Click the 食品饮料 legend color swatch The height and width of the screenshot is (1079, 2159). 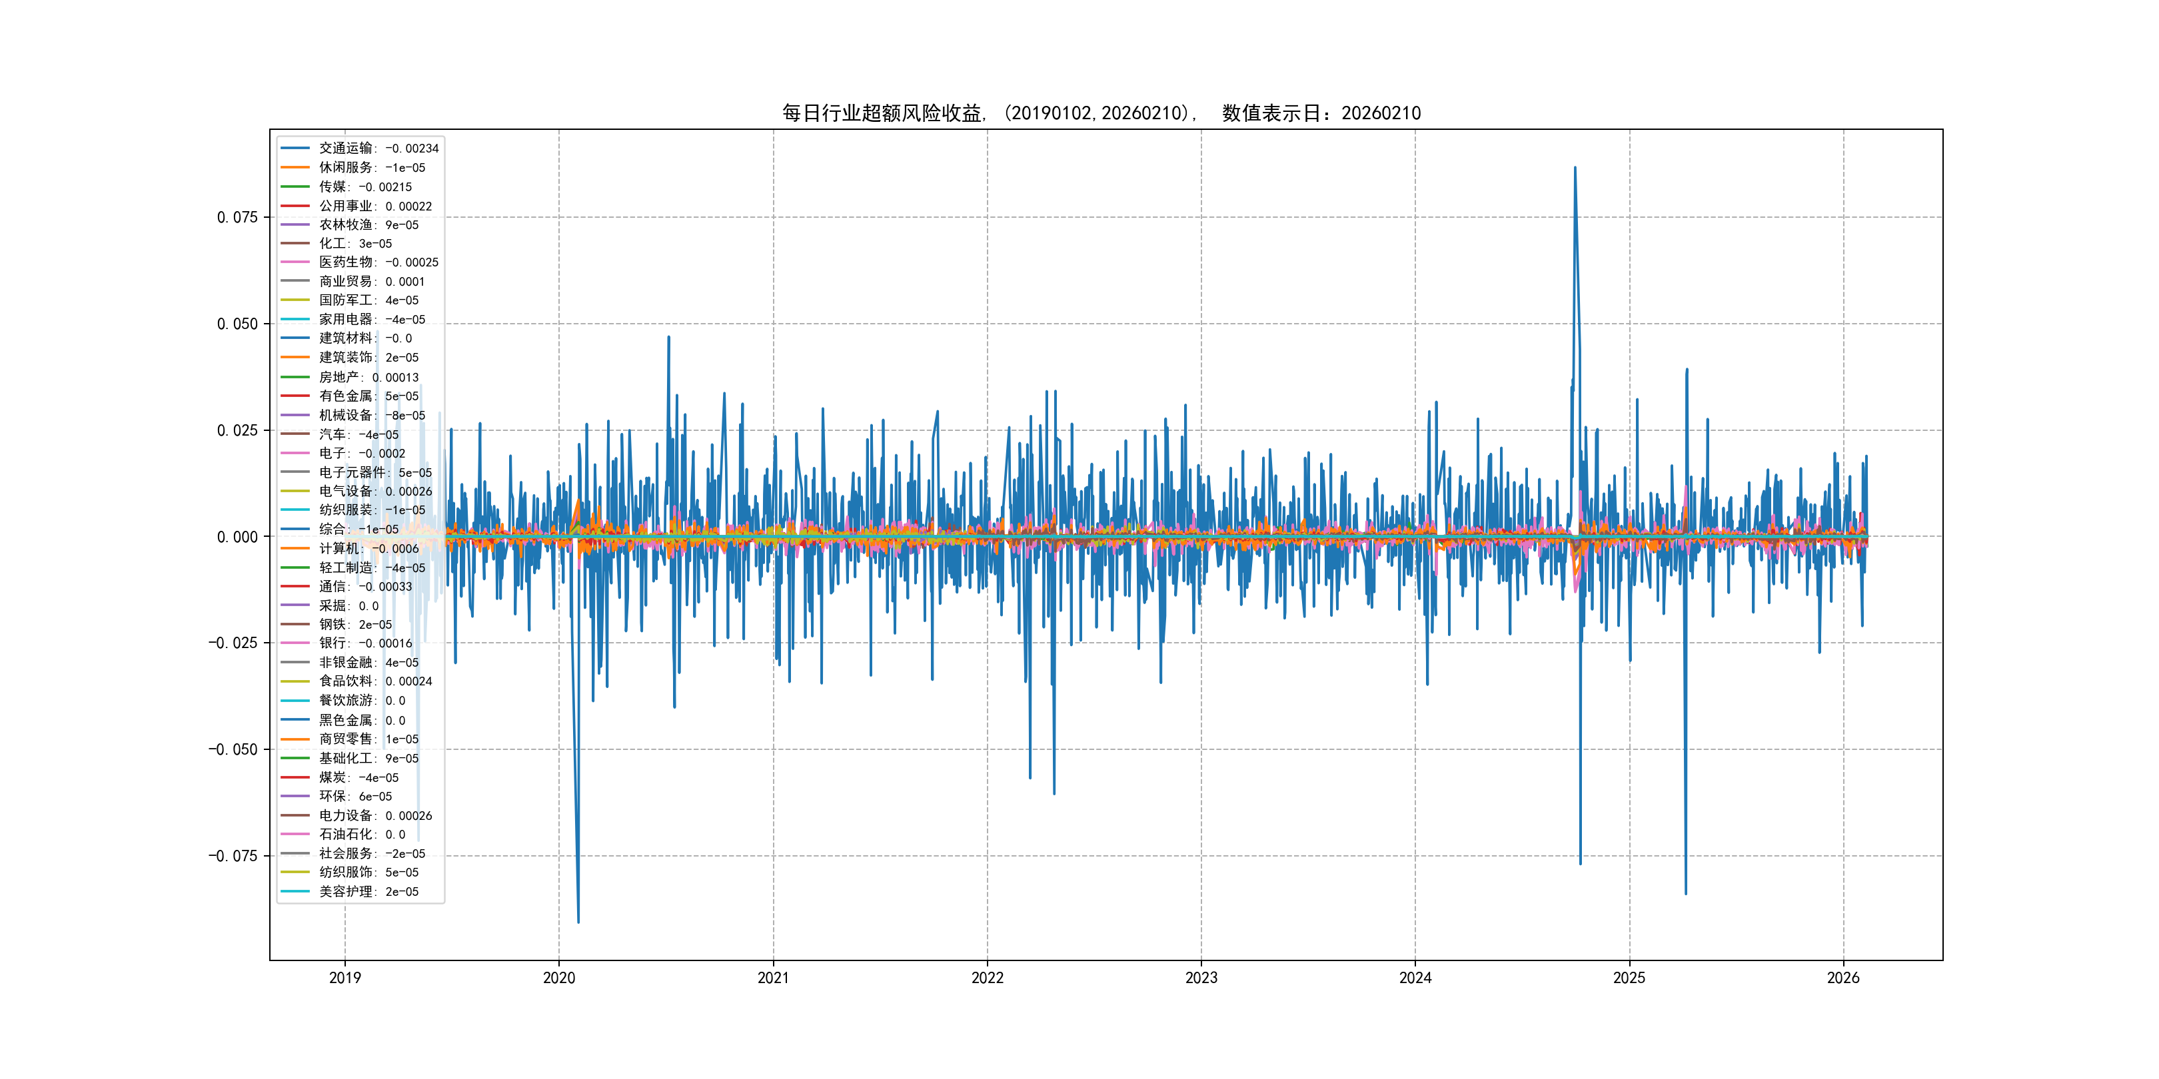point(295,681)
